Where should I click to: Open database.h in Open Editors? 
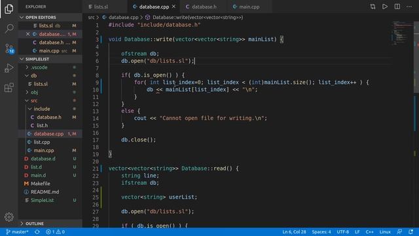(x=50, y=42)
